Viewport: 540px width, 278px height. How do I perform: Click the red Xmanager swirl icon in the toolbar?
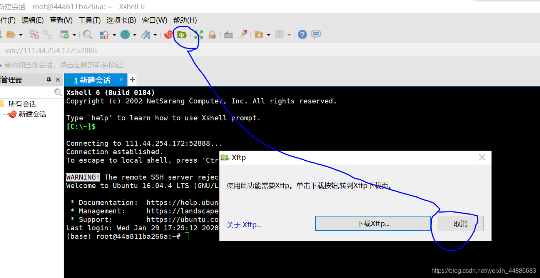pos(168,35)
